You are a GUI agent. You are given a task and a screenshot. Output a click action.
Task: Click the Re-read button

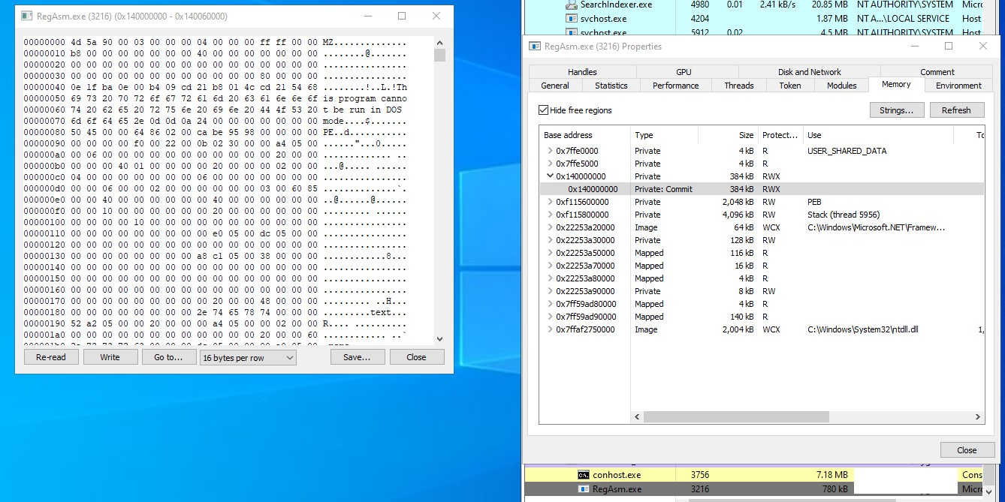[51, 357]
